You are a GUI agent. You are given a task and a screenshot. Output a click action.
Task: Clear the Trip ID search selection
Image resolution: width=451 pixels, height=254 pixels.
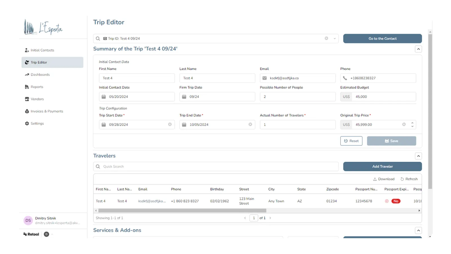coord(326,38)
